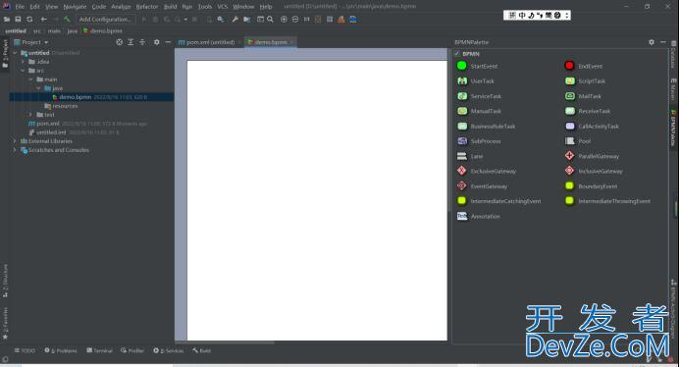Image resolution: width=679 pixels, height=367 pixels.
Task: Choose the Lane palette element
Action: (x=470, y=156)
